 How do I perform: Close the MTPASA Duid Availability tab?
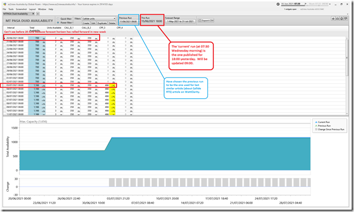tap(33, 13)
